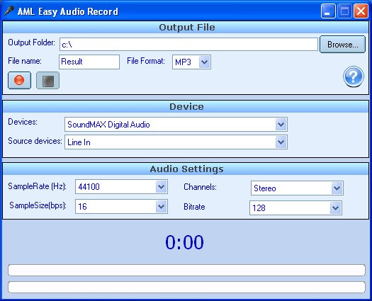Viewport: 372px width, 301px height.
Task: Click the File Format: label
Action: coord(146,61)
